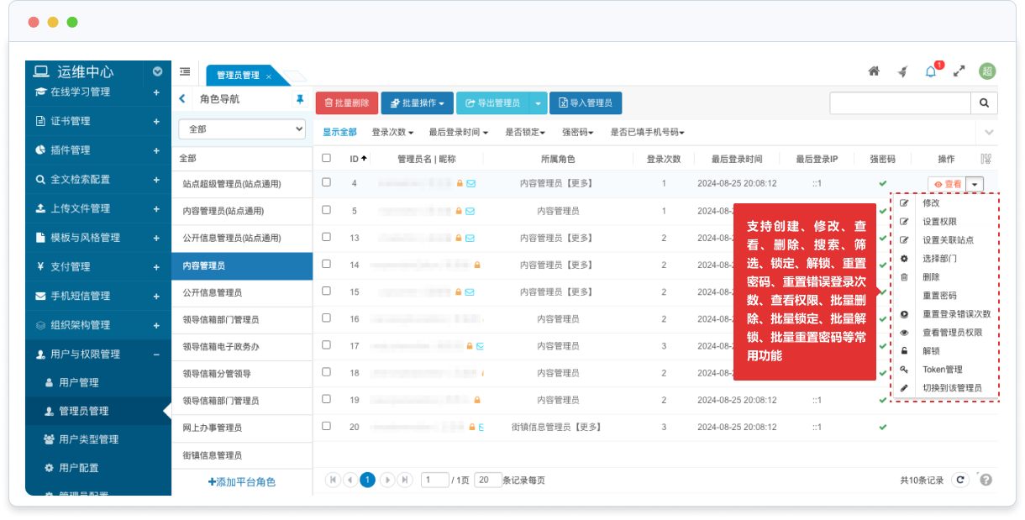
Task: Click the search input field
Action: (x=900, y=103)
